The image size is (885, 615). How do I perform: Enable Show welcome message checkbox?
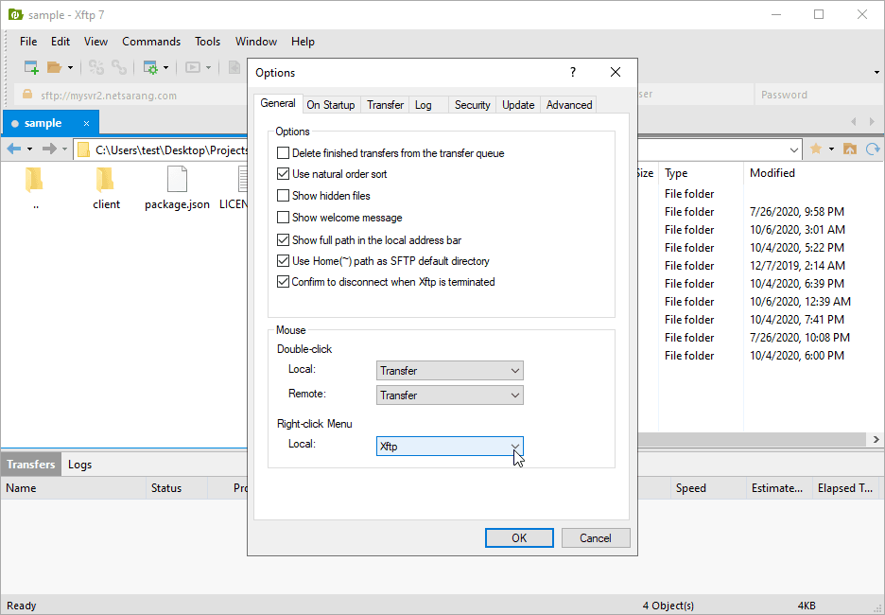[x=283, y=218]
